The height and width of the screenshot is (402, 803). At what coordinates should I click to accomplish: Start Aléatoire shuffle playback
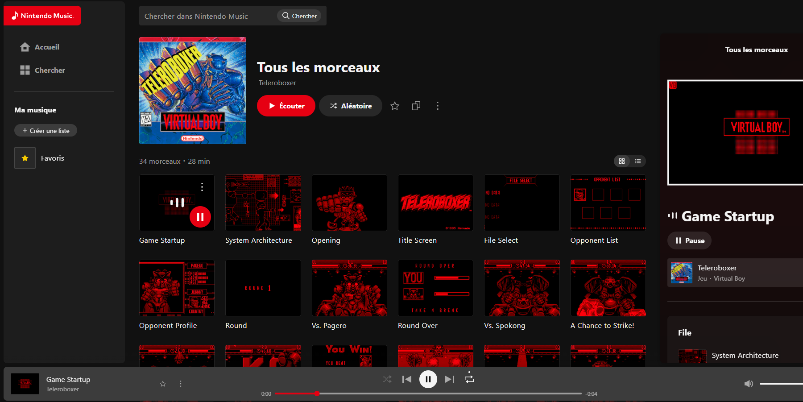pyautogui.click(x=351, y=106)
